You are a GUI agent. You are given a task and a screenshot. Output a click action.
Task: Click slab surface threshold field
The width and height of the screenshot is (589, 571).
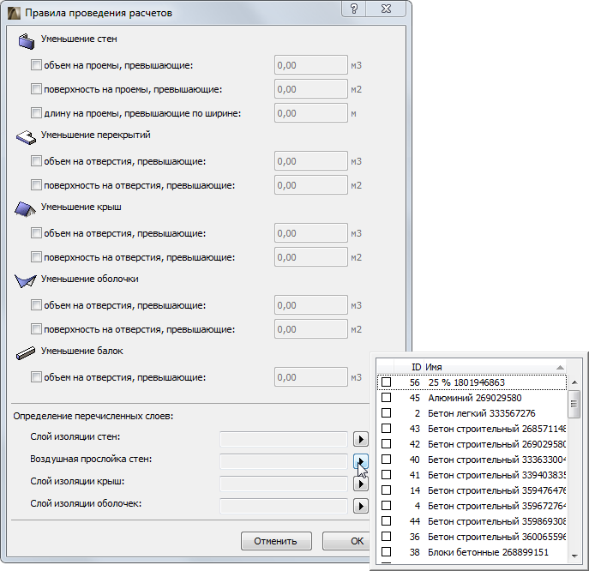(x=311, y=185)
